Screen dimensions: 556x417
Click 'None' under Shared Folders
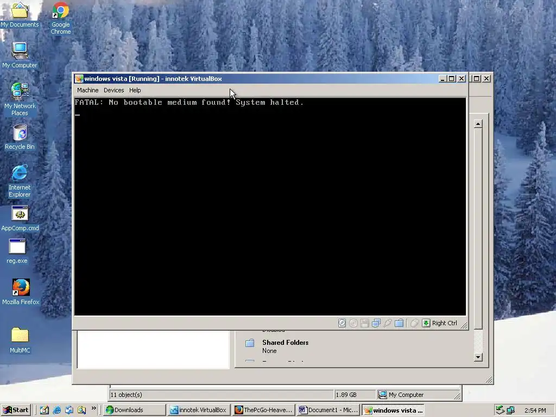269,351
